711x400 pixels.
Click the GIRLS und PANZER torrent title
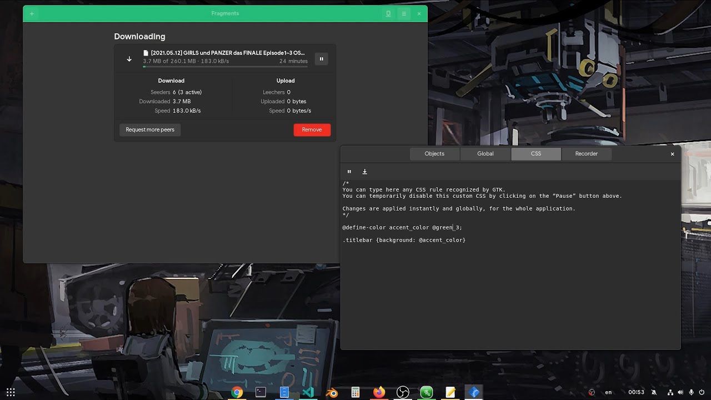[228, 53]
